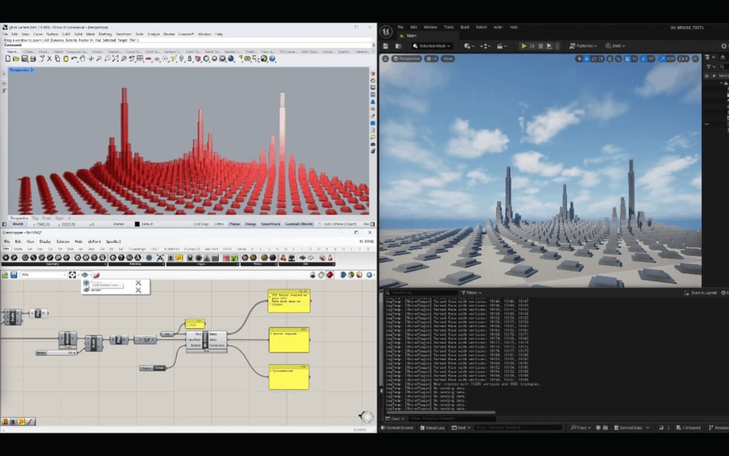The height and width of the screenshot is (456, 729).
Task: Open the Build menu in Unreal
Action: tap(465, 27)
